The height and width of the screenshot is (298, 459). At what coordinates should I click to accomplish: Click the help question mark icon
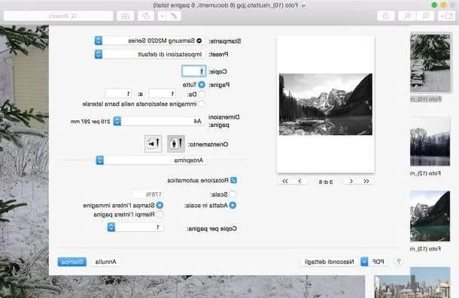click(399, 262)
